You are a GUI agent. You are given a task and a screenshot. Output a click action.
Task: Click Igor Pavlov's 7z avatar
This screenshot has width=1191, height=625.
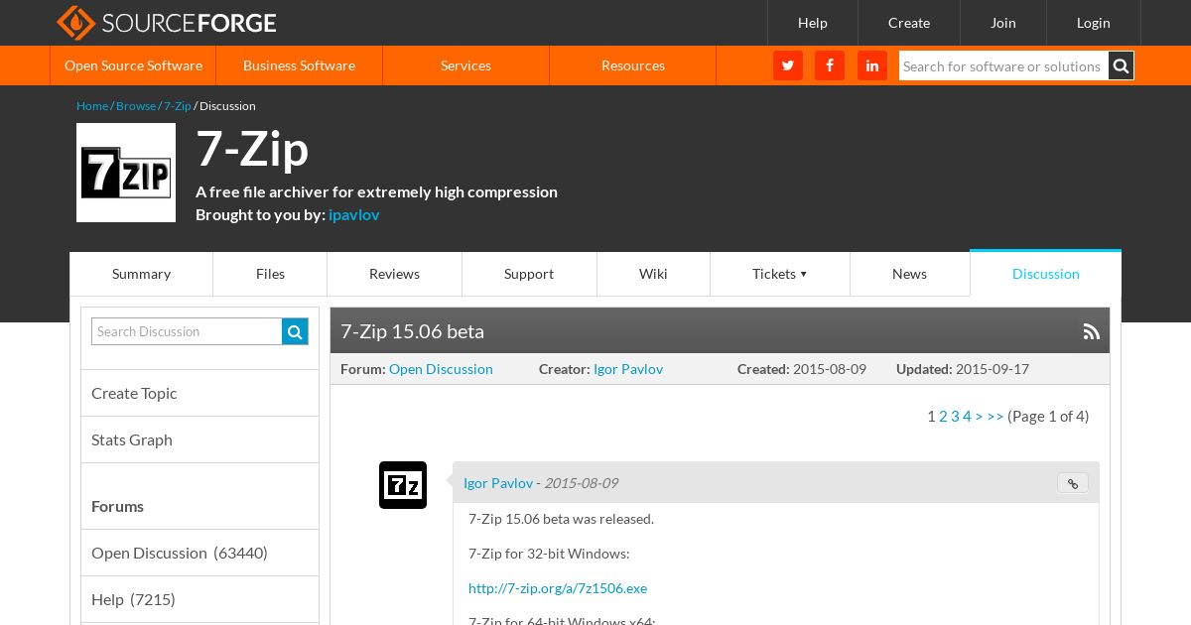(x=403, y=485)
